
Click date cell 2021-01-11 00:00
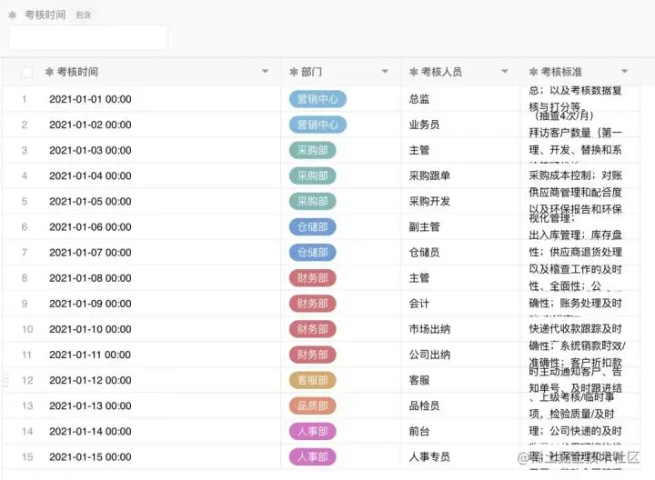point(90,355)
